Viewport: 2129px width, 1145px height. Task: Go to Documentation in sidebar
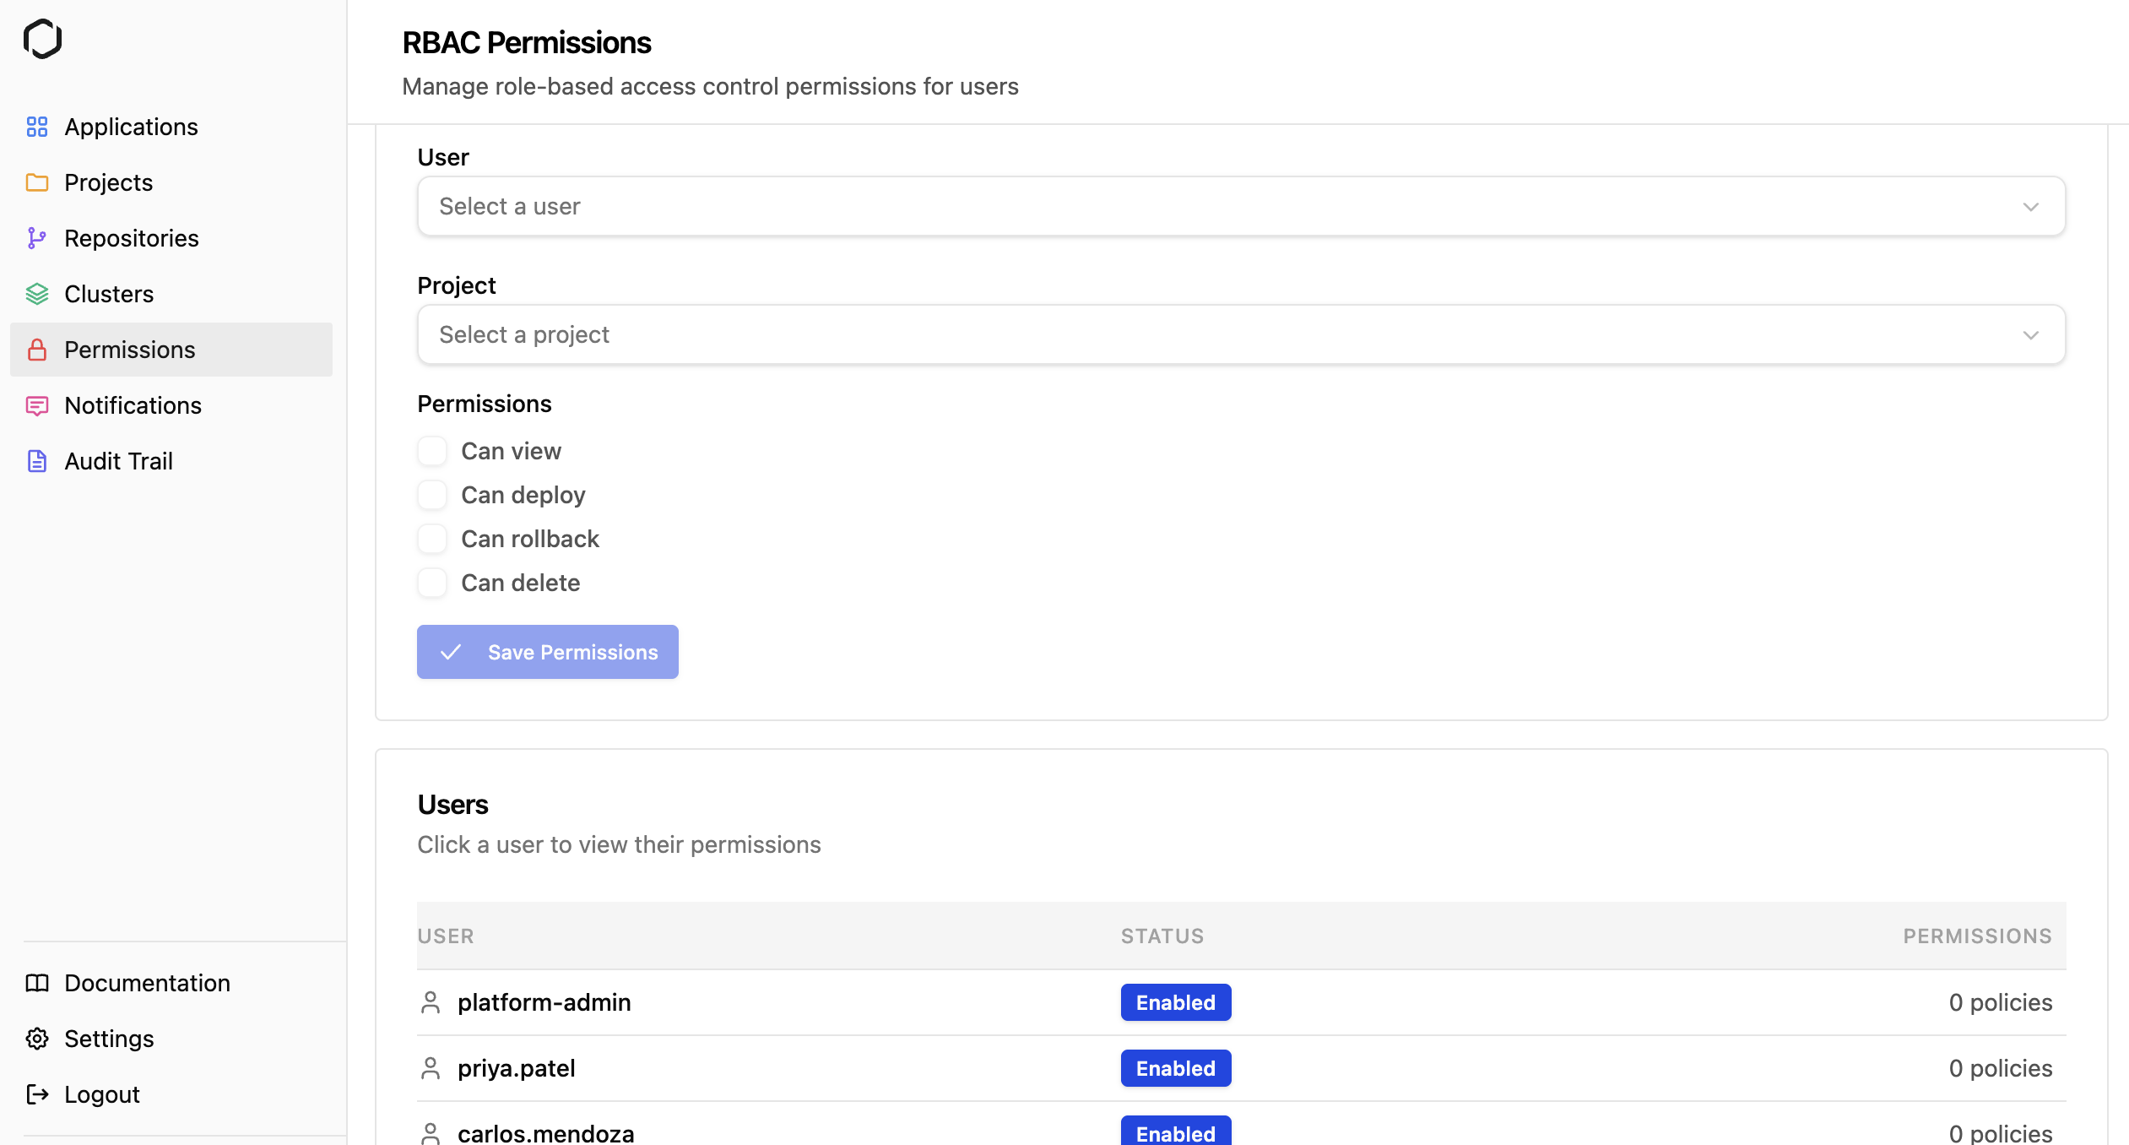(x=147, y=983)
